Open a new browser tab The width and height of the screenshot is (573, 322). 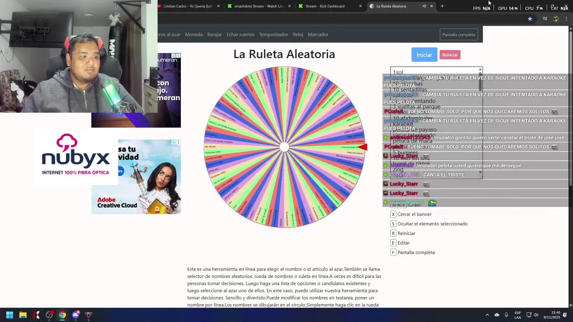pyautogui.click(x=442, y=6)
